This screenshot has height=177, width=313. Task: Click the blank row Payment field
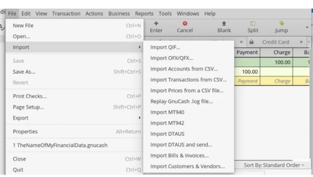(x=247, y=81)
